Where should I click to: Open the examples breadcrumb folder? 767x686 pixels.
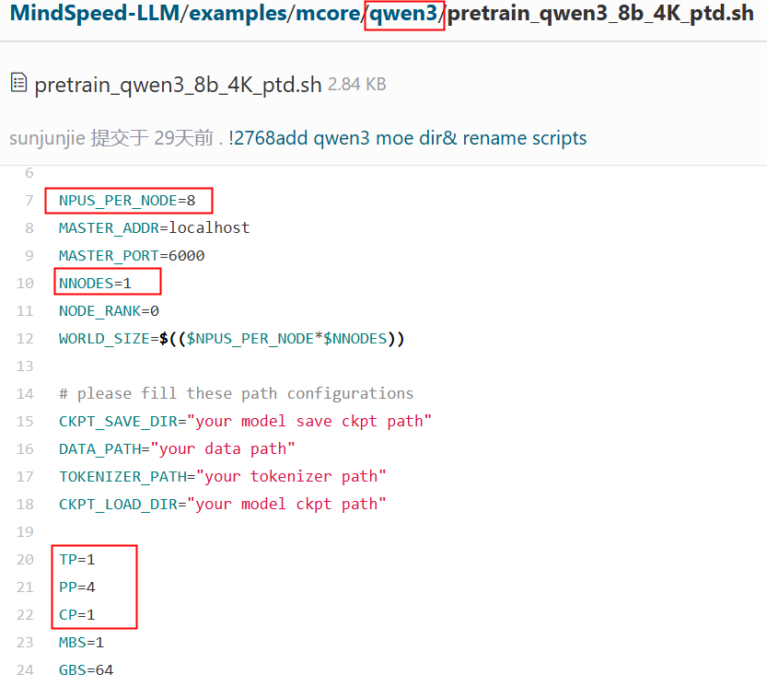(x=238, y=13)
